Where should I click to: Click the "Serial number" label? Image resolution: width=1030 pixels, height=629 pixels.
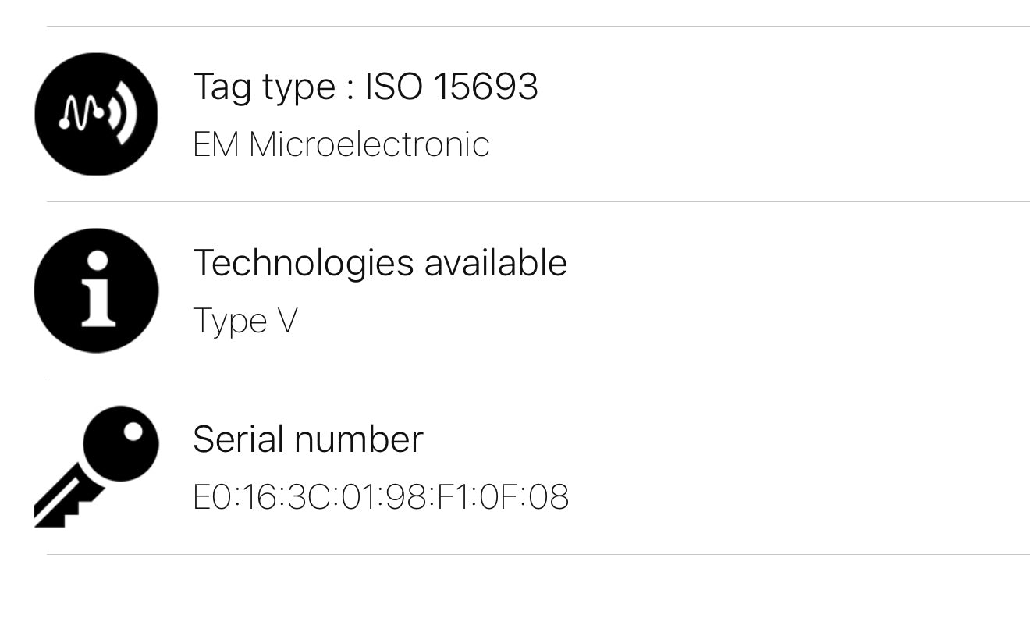click(307, 439)
